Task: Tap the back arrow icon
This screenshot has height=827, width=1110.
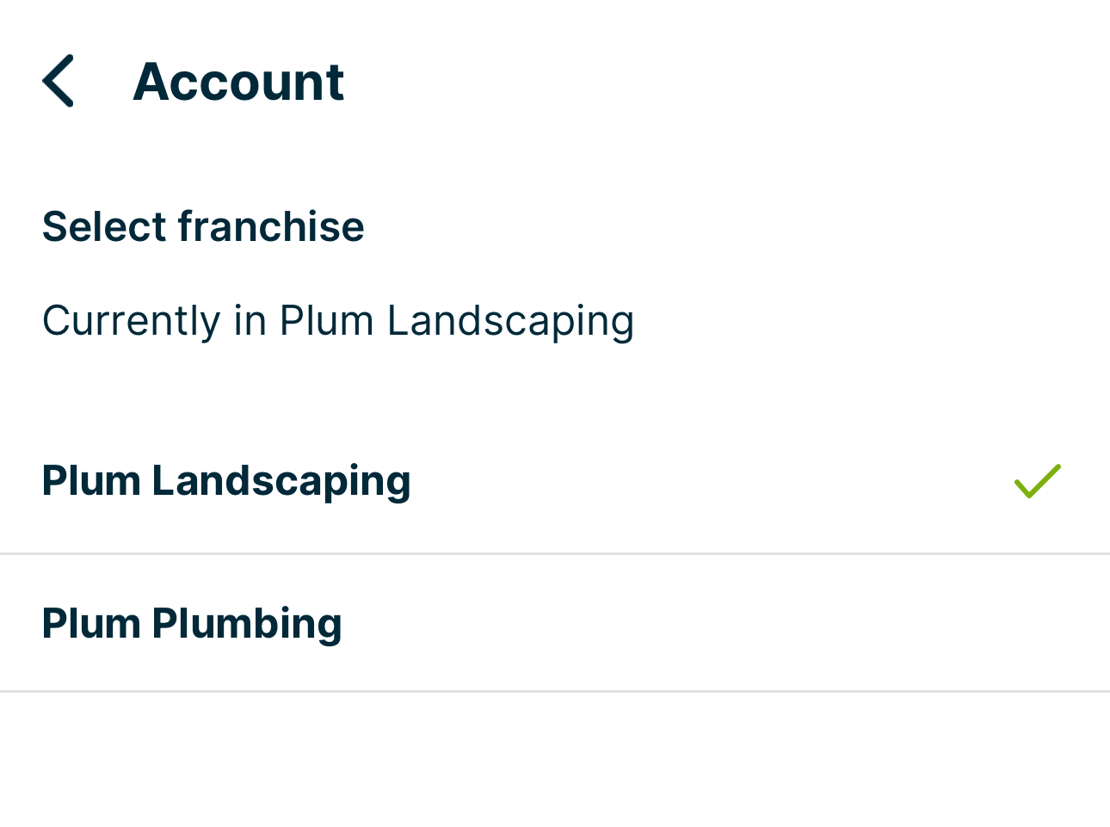Action: click(59, 81)
